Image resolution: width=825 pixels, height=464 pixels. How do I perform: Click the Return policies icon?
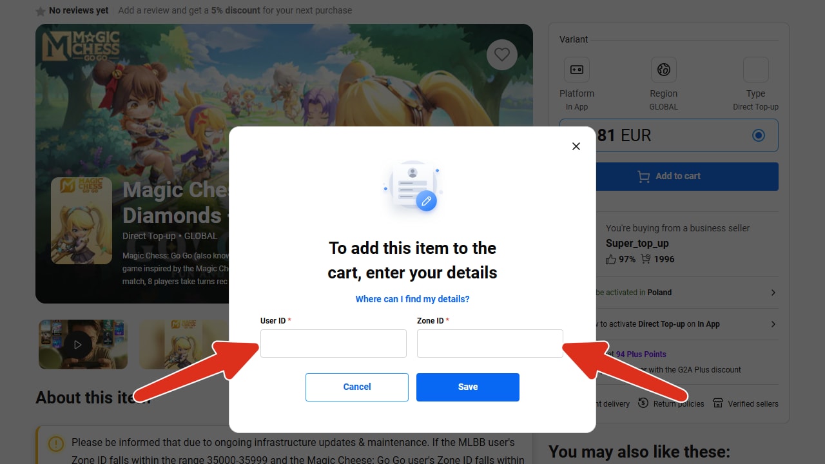643,403
